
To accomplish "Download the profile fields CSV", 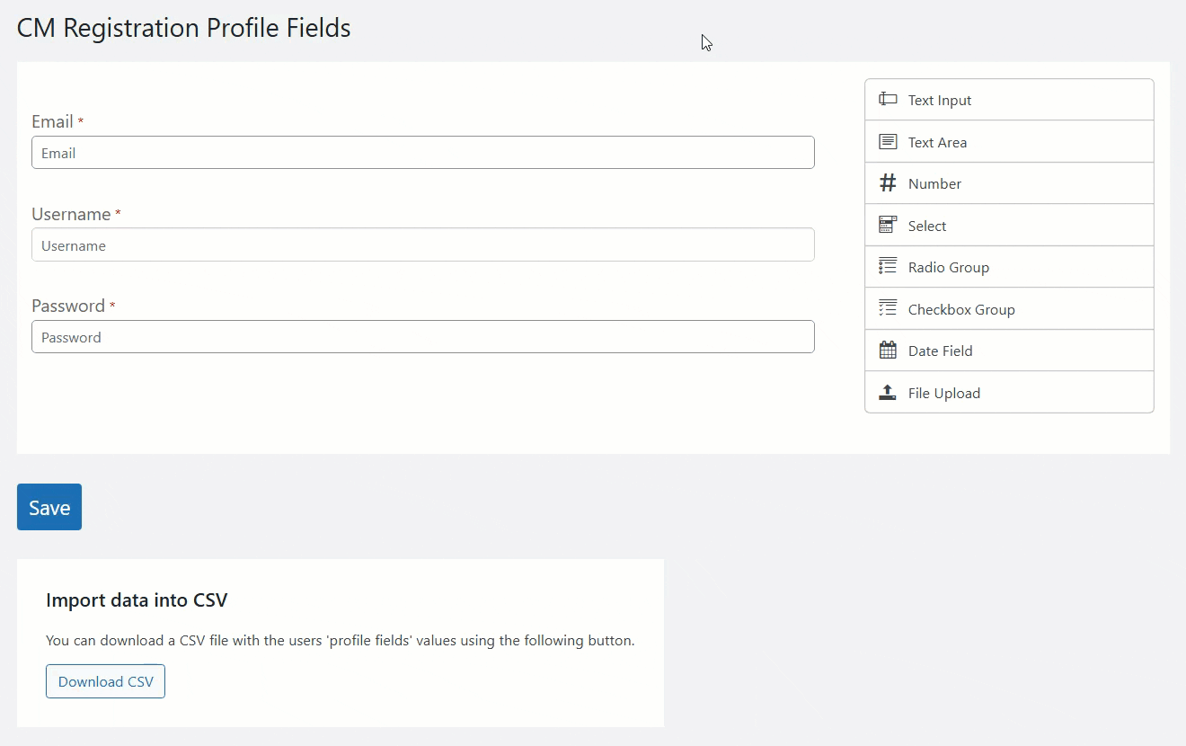I will (105, 681).
